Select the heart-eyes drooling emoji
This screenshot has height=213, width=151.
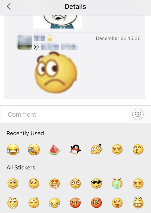(54, 184)
